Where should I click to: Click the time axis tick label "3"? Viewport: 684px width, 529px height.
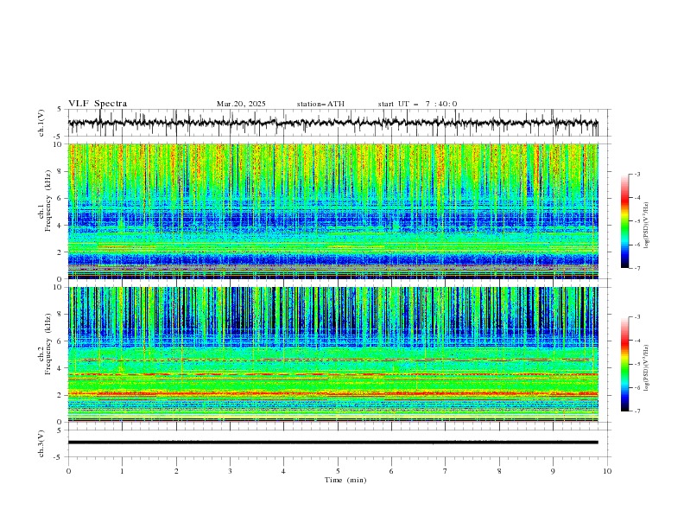(x=230, y=471)
